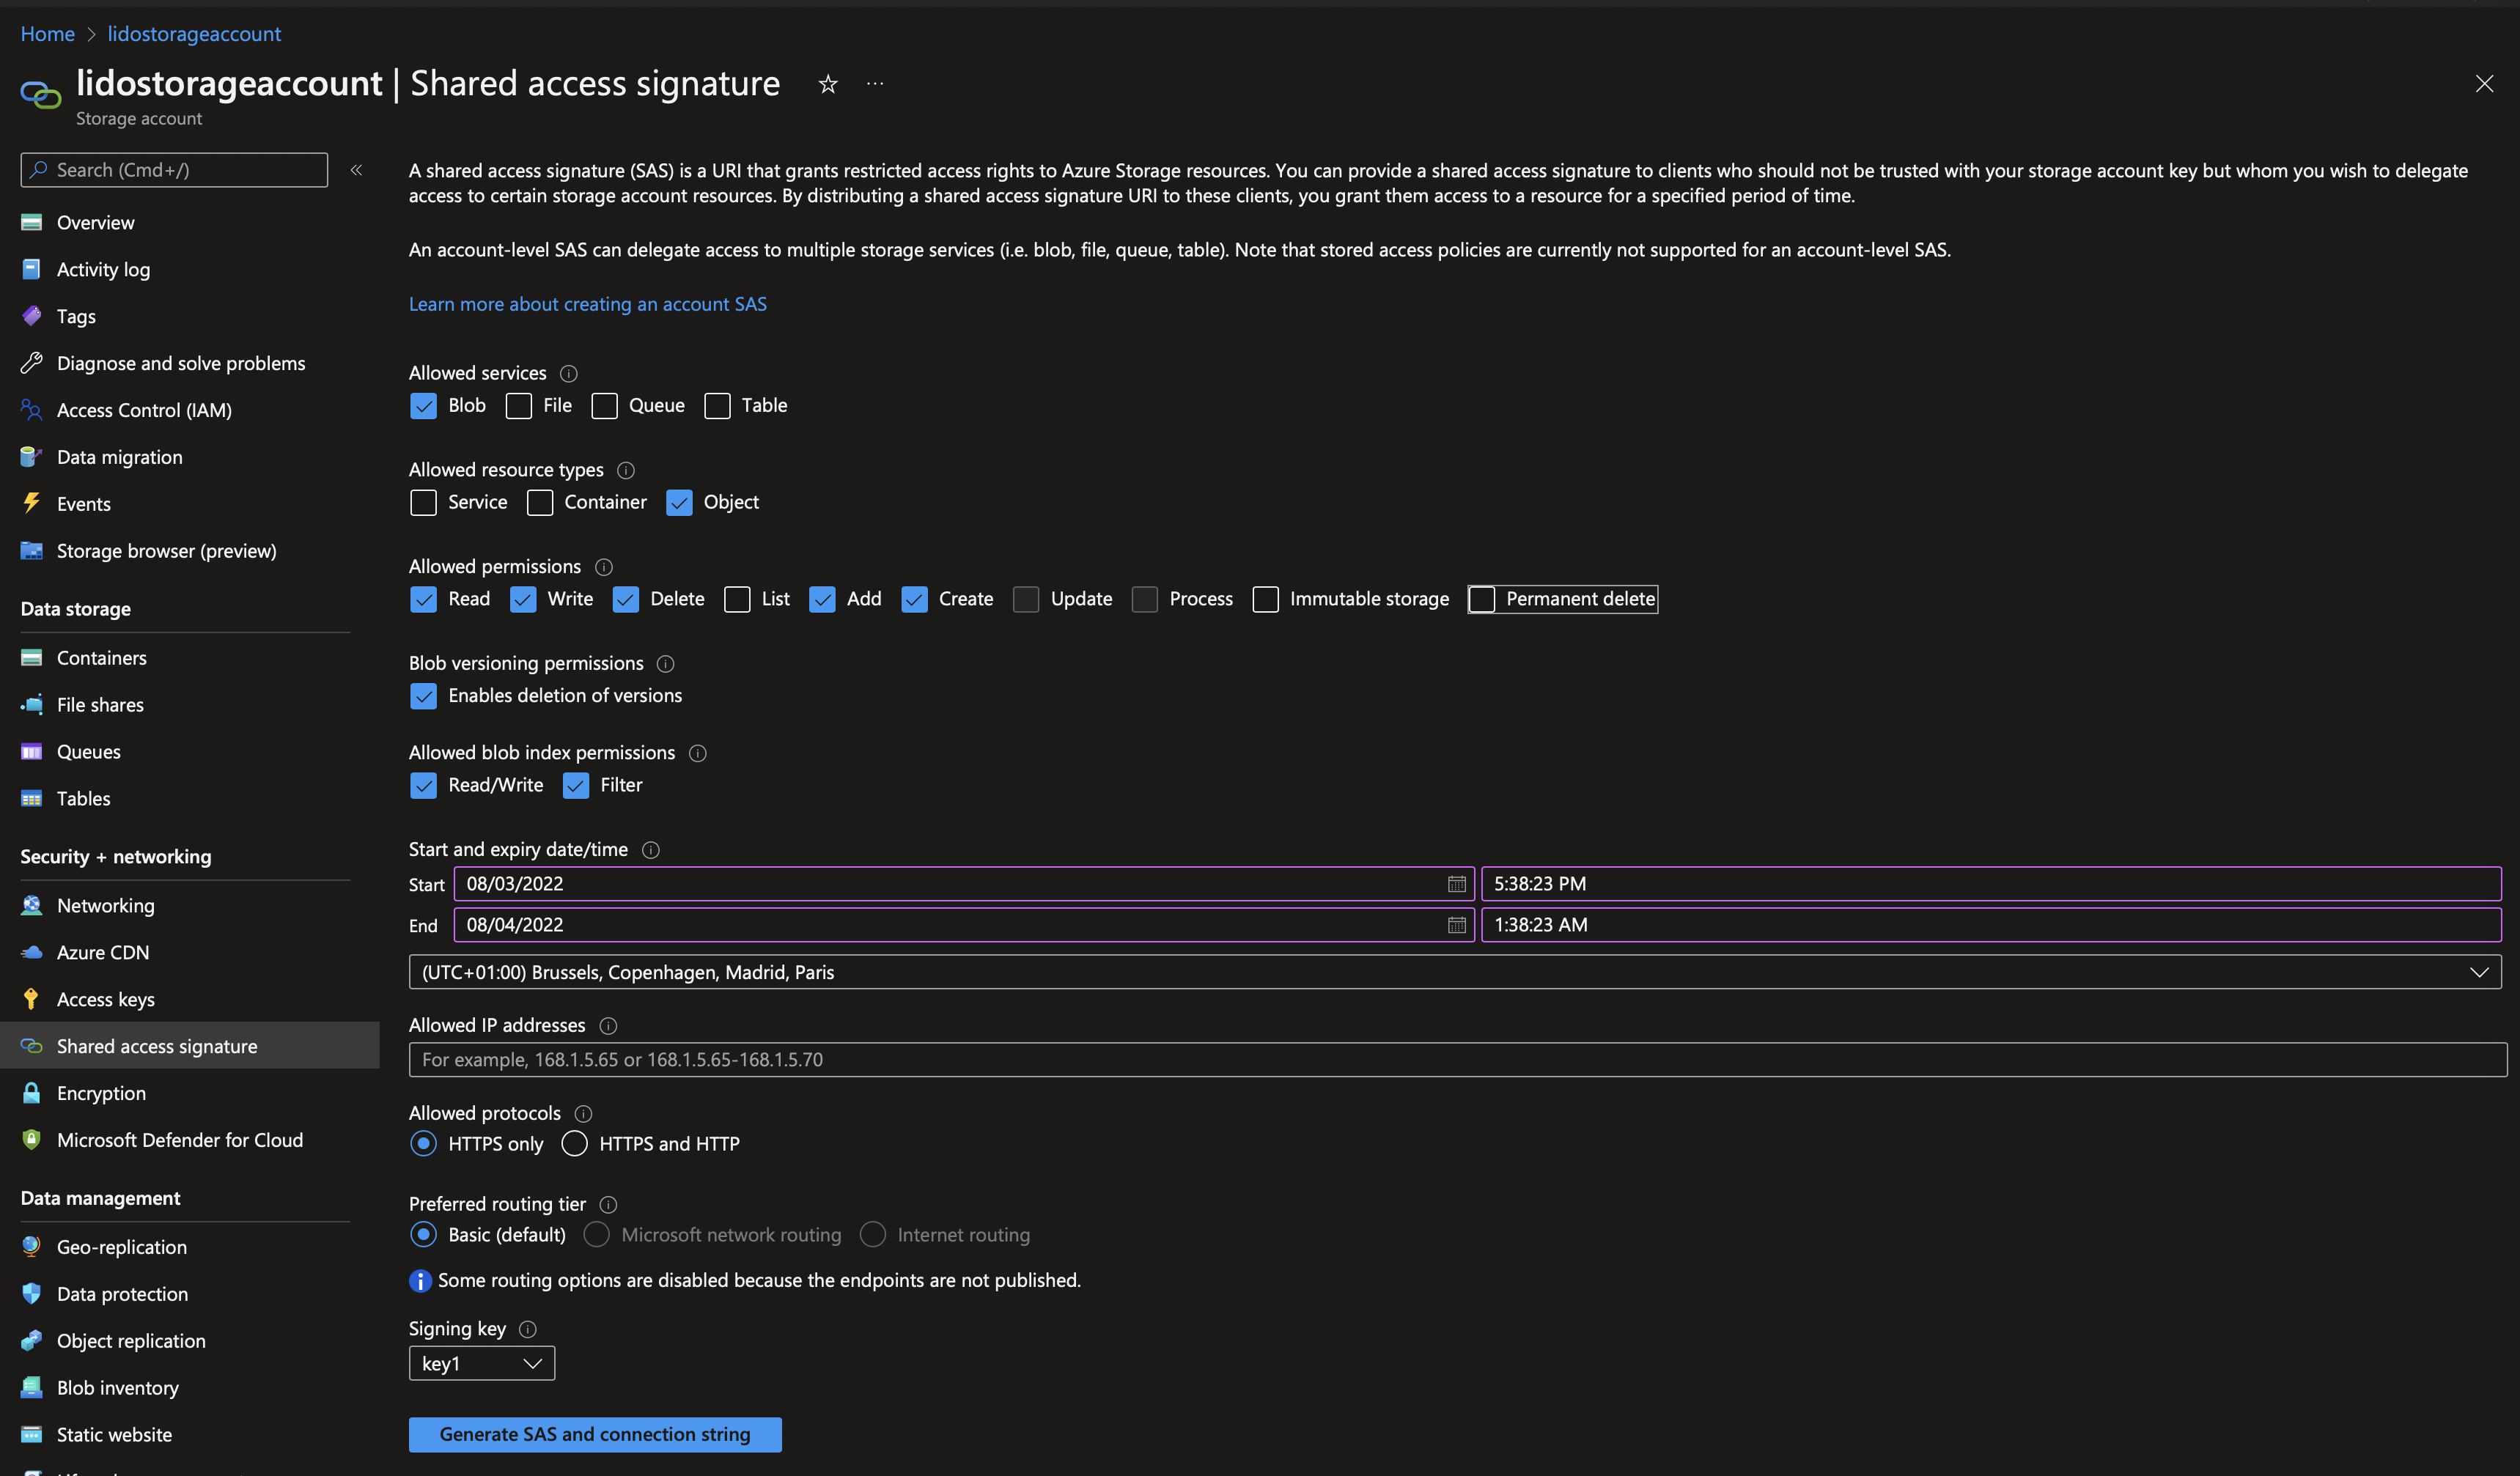2520x1476 pixels.
Task: Click the info icon beside Start and expiry date/time
Action: tap(651, 851)
